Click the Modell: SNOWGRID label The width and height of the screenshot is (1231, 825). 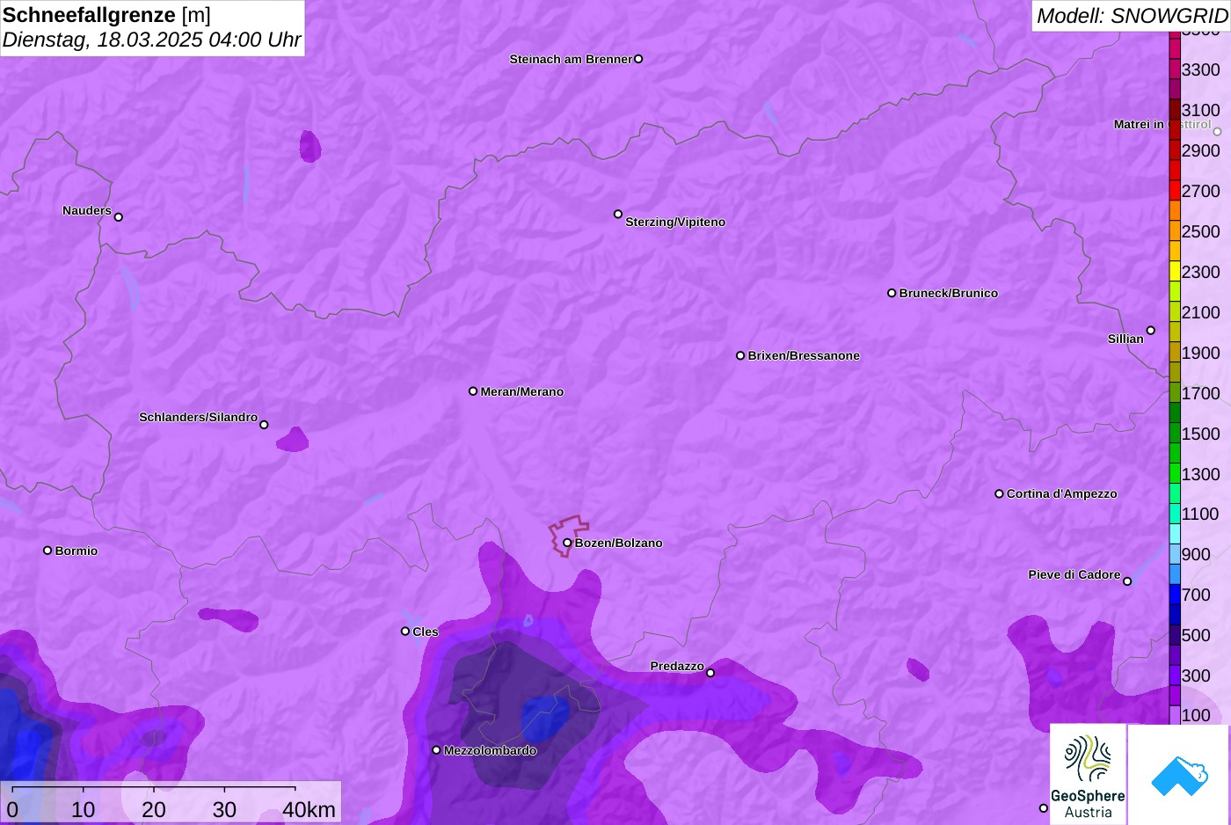point(1132,16)
